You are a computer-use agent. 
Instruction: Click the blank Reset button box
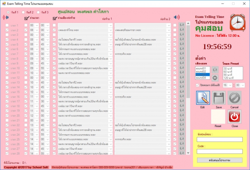point(218,116)
